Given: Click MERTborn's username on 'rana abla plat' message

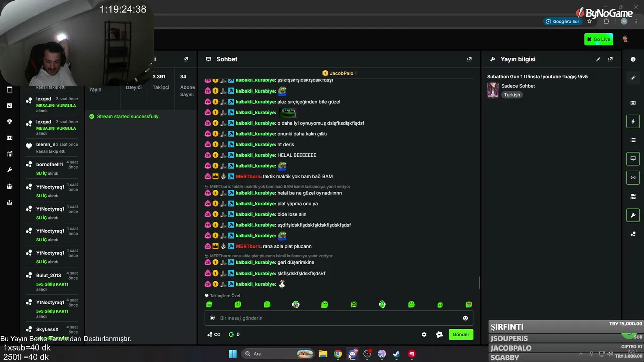Looking at the screenshot, I should click(x=248, y=246).
